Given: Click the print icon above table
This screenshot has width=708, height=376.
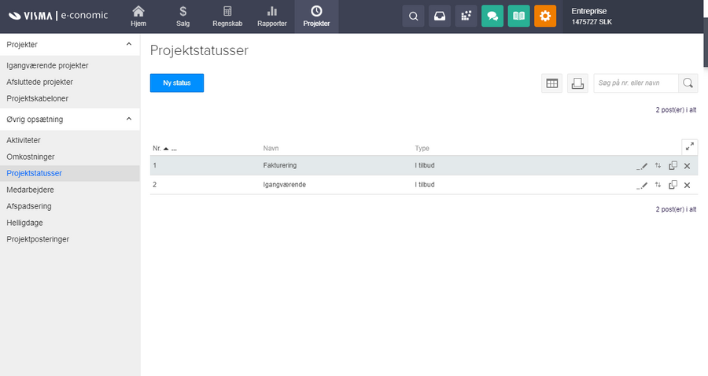Looking at the screenshot, I should click(577, 83).
